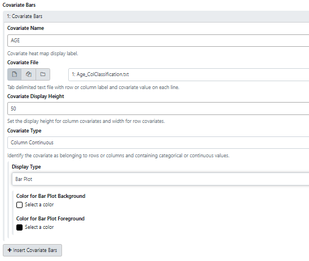Click the plus icon on Insert Covariate Bars
The image size is (309, 261).
click(x=10, y=250)
